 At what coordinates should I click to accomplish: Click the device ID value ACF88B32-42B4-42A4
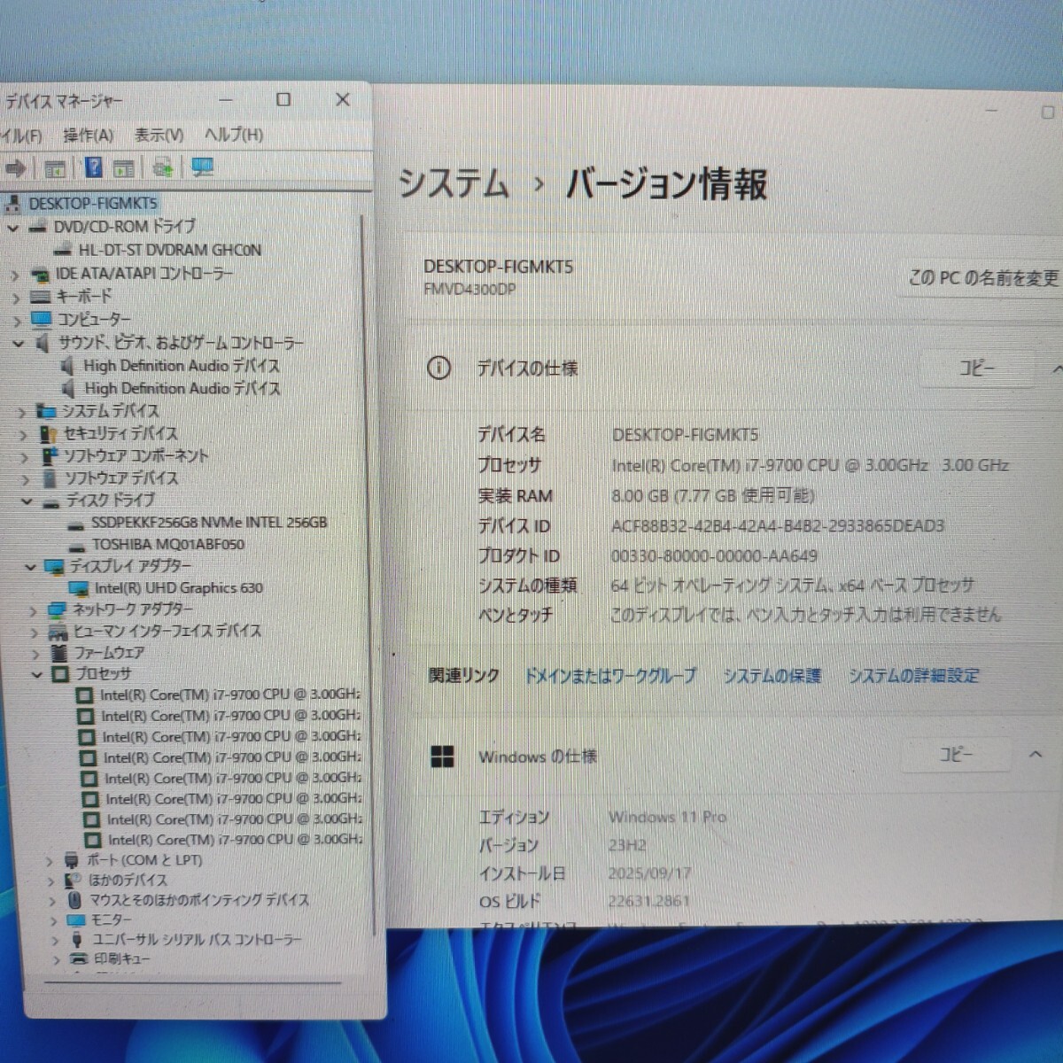pyautogui.click(x=778, y=526)
